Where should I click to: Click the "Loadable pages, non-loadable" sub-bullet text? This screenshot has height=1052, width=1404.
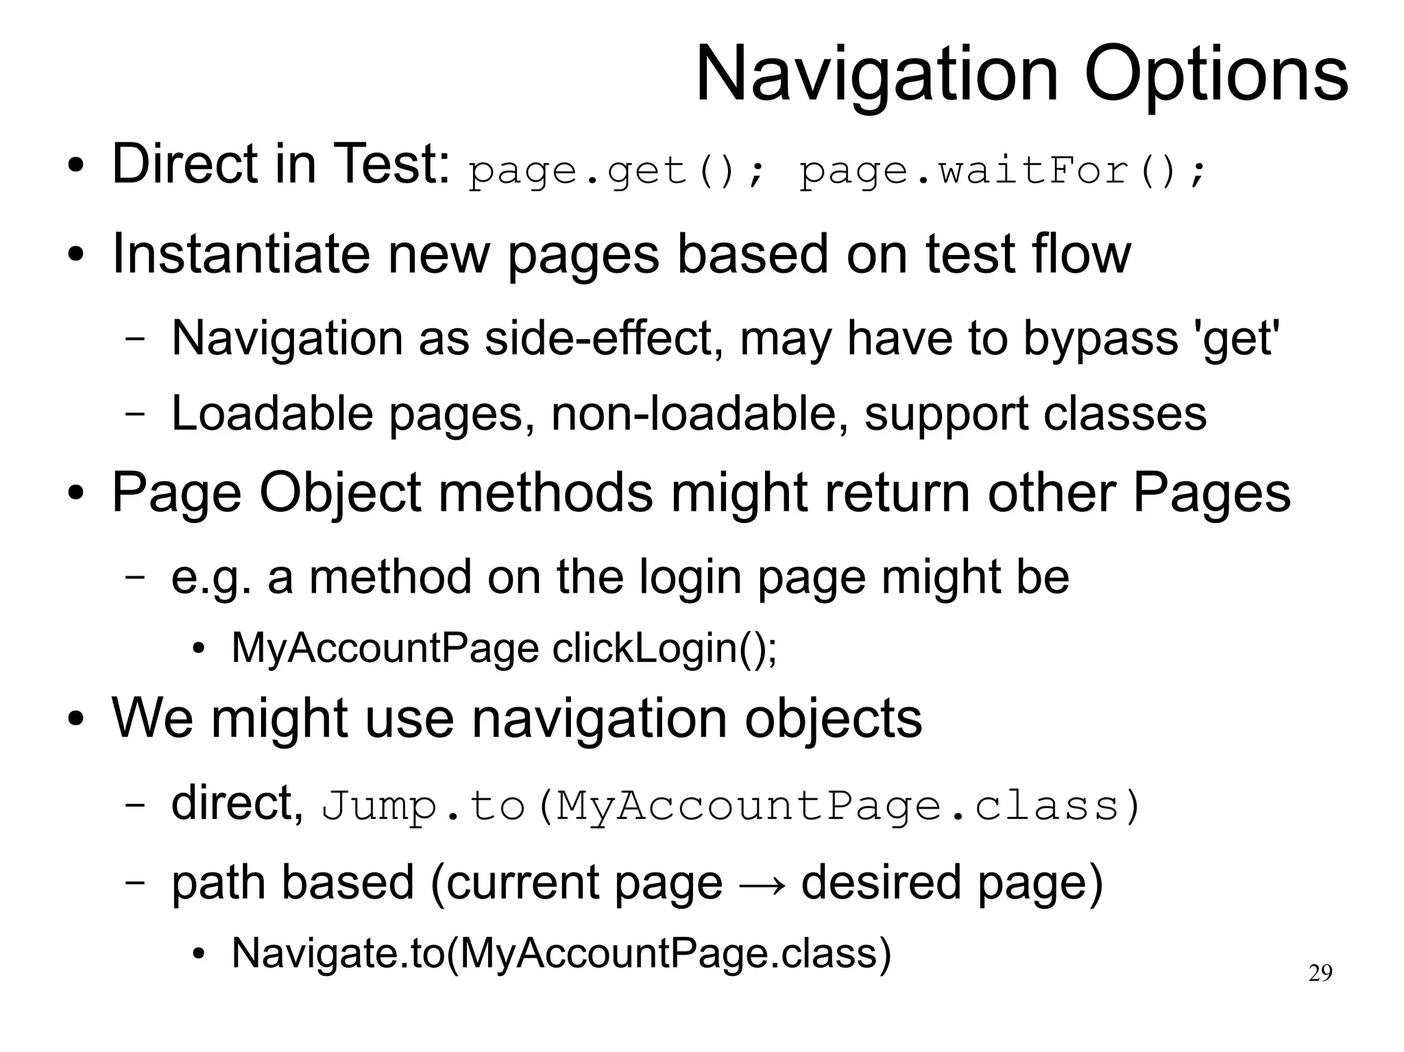coord(688,414)
